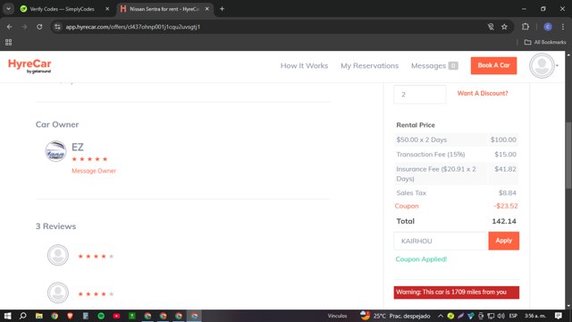572x322 pixels.
Task: Click the Vínculos taskbar toolbar
Action: click(337, 316)
